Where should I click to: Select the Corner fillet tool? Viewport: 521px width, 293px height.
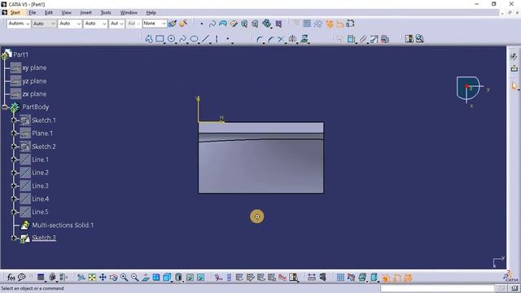pyautogui.click(x=260, y=40)
